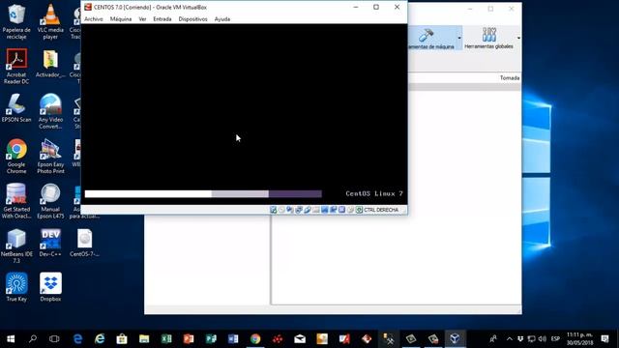Open the volume control in the system tray
Viewport: 619px width, 348px height.
coord(543,338)
